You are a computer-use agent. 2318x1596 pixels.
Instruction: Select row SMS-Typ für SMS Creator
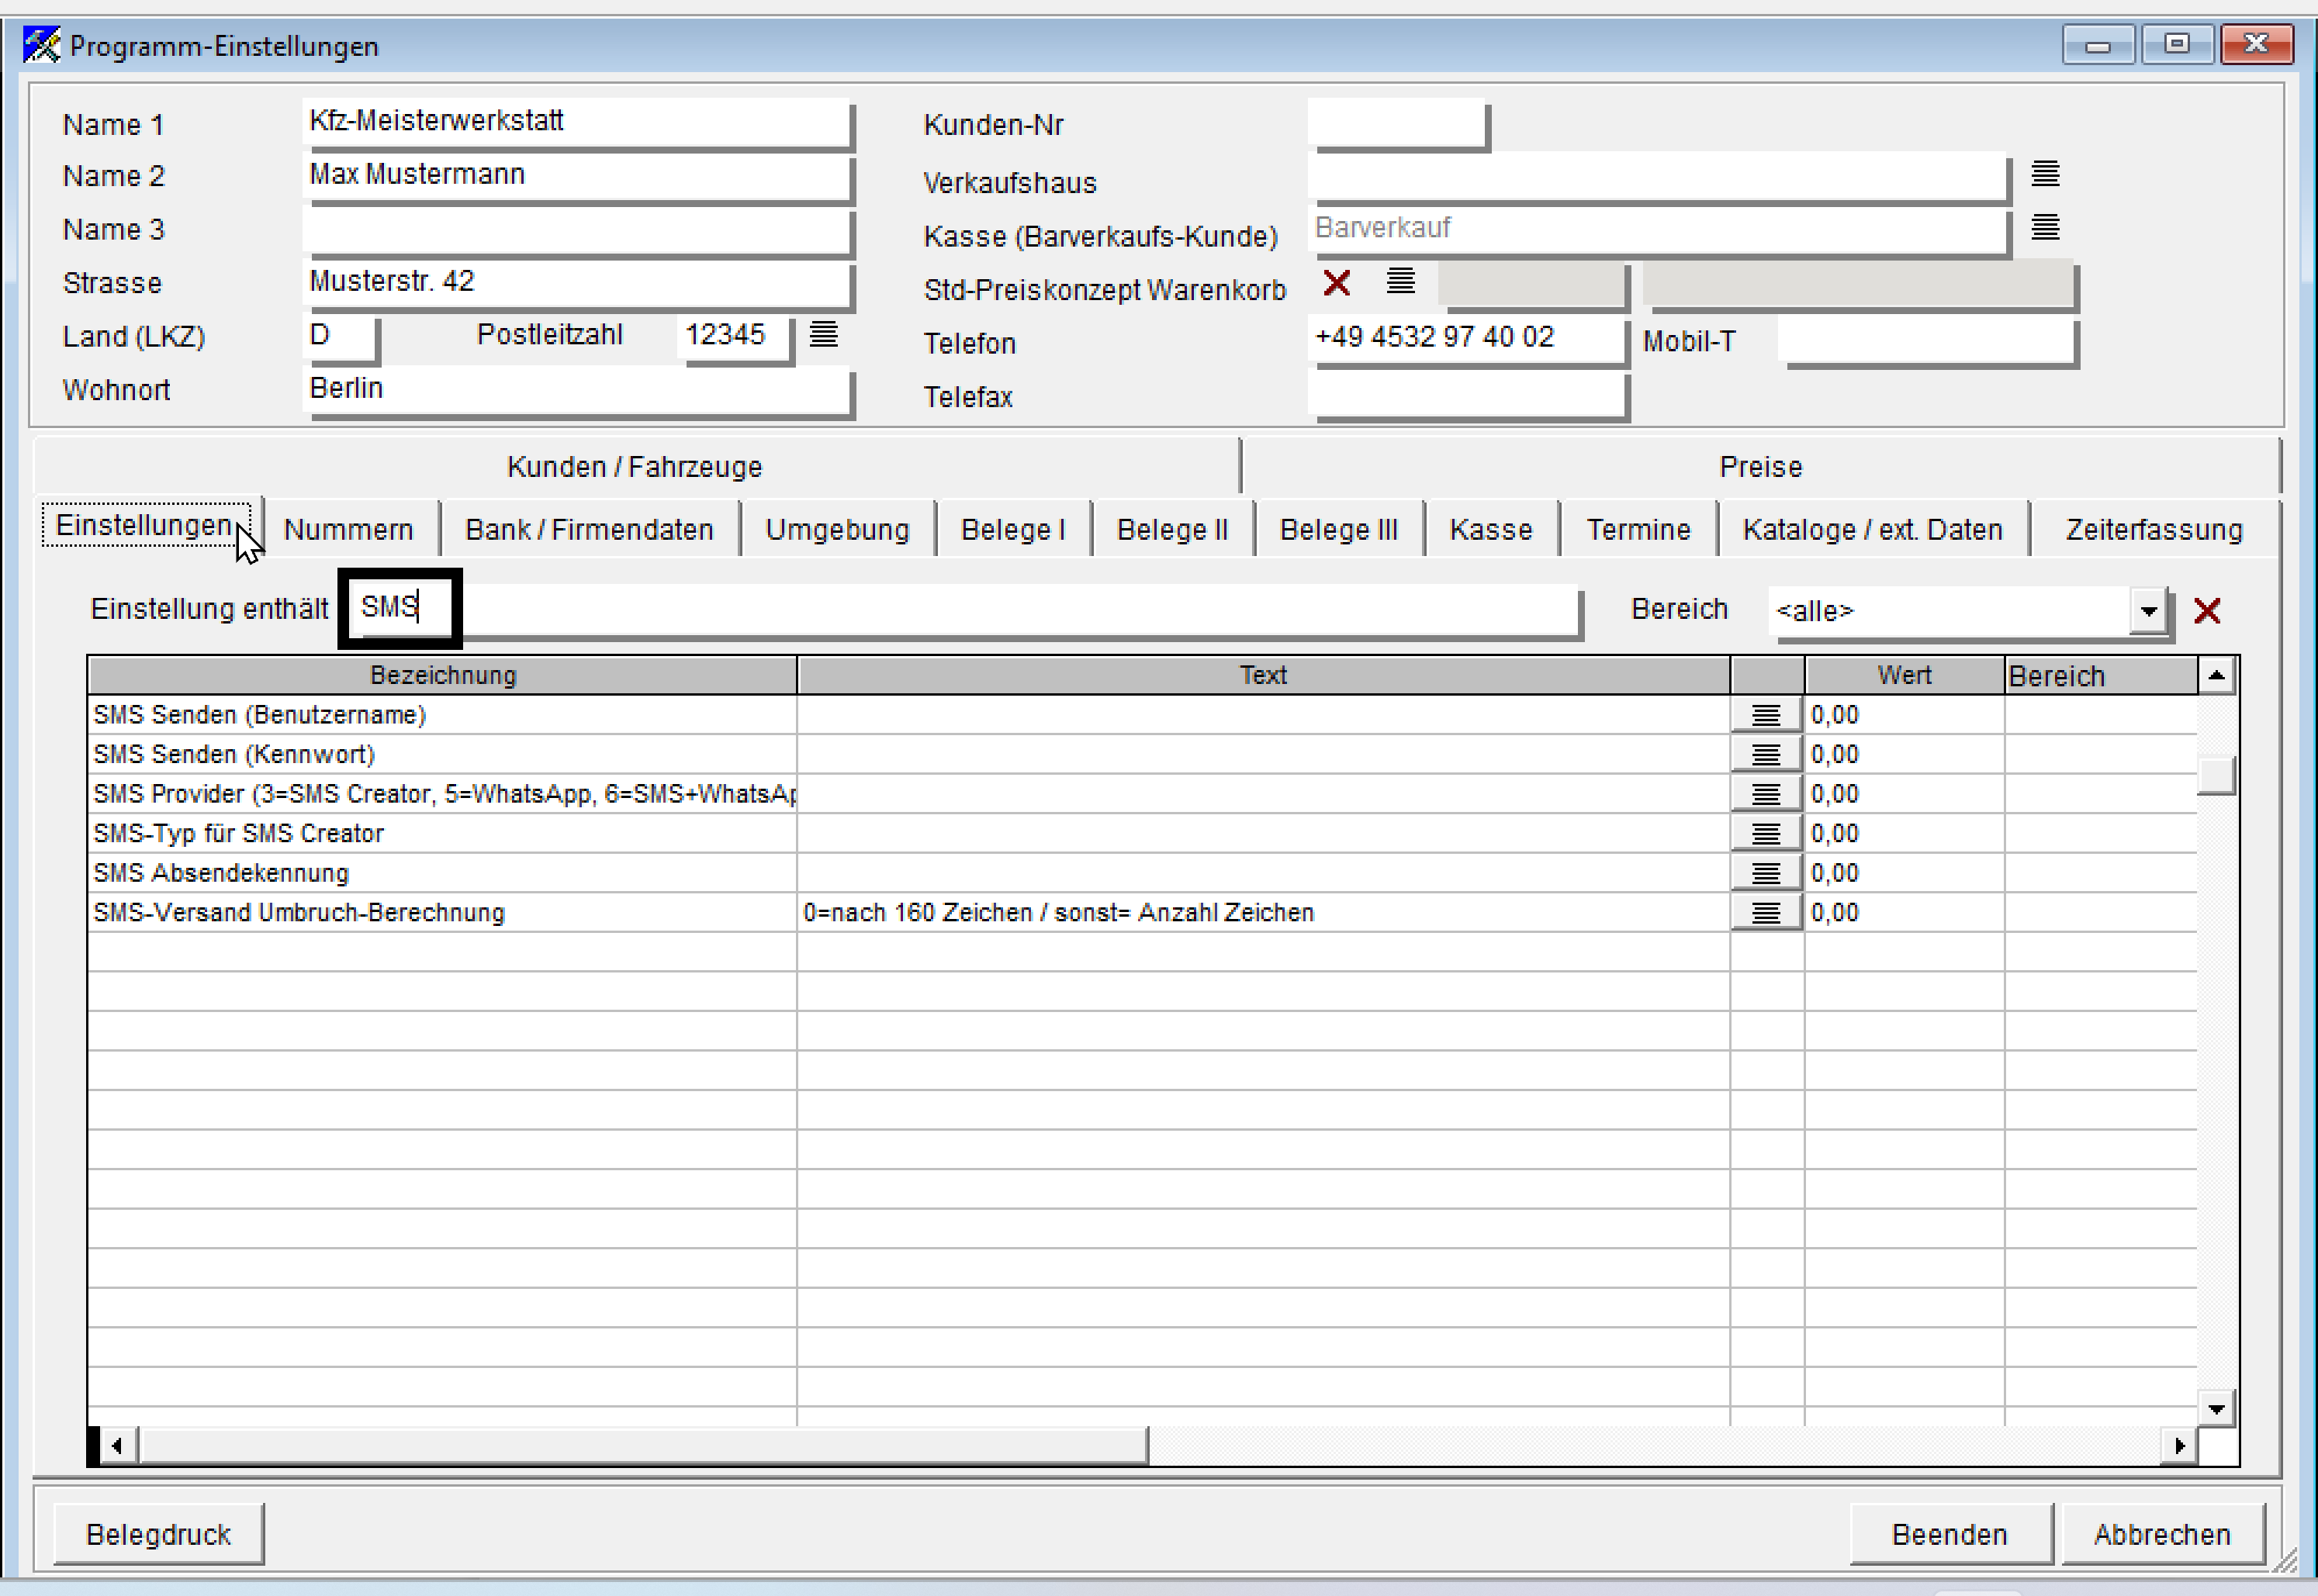(1141, 833)
